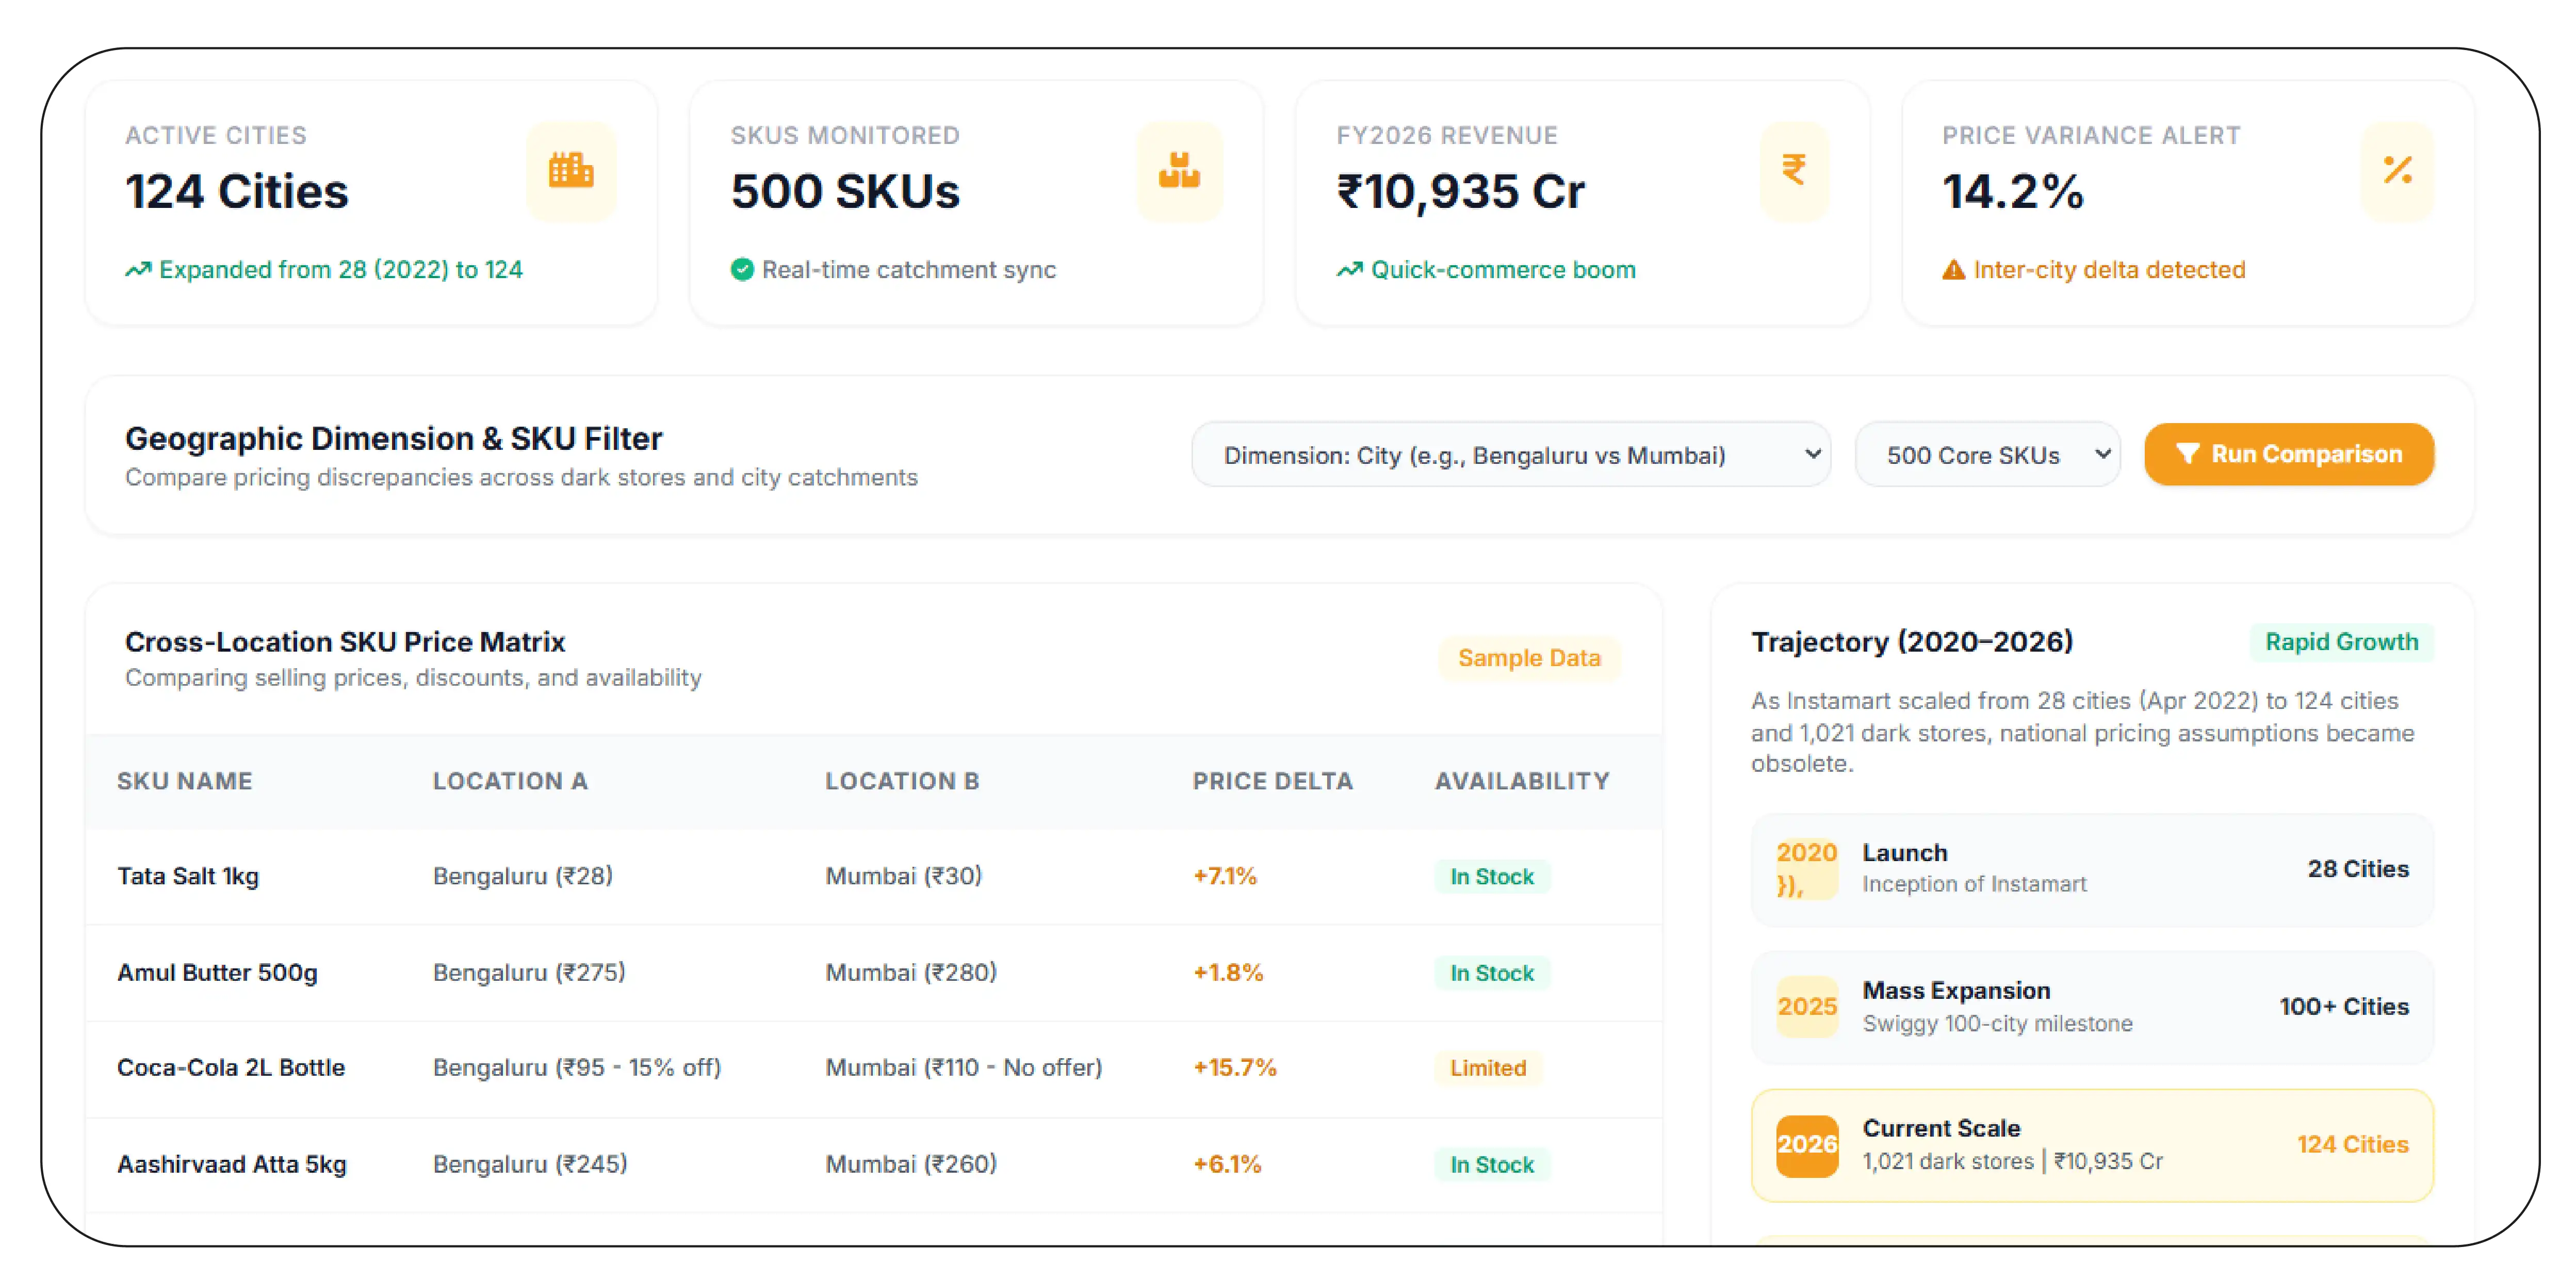Screen dimensions: 2576x1279
Task: Click the 2020 badge in Launch row
Action: (1807, 868)
